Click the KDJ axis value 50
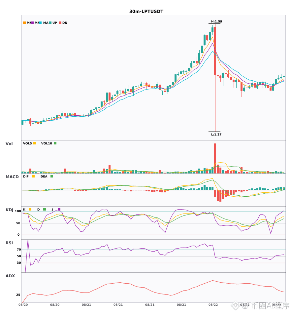Viewport: 292px width, 314px height. coord(18,223)
